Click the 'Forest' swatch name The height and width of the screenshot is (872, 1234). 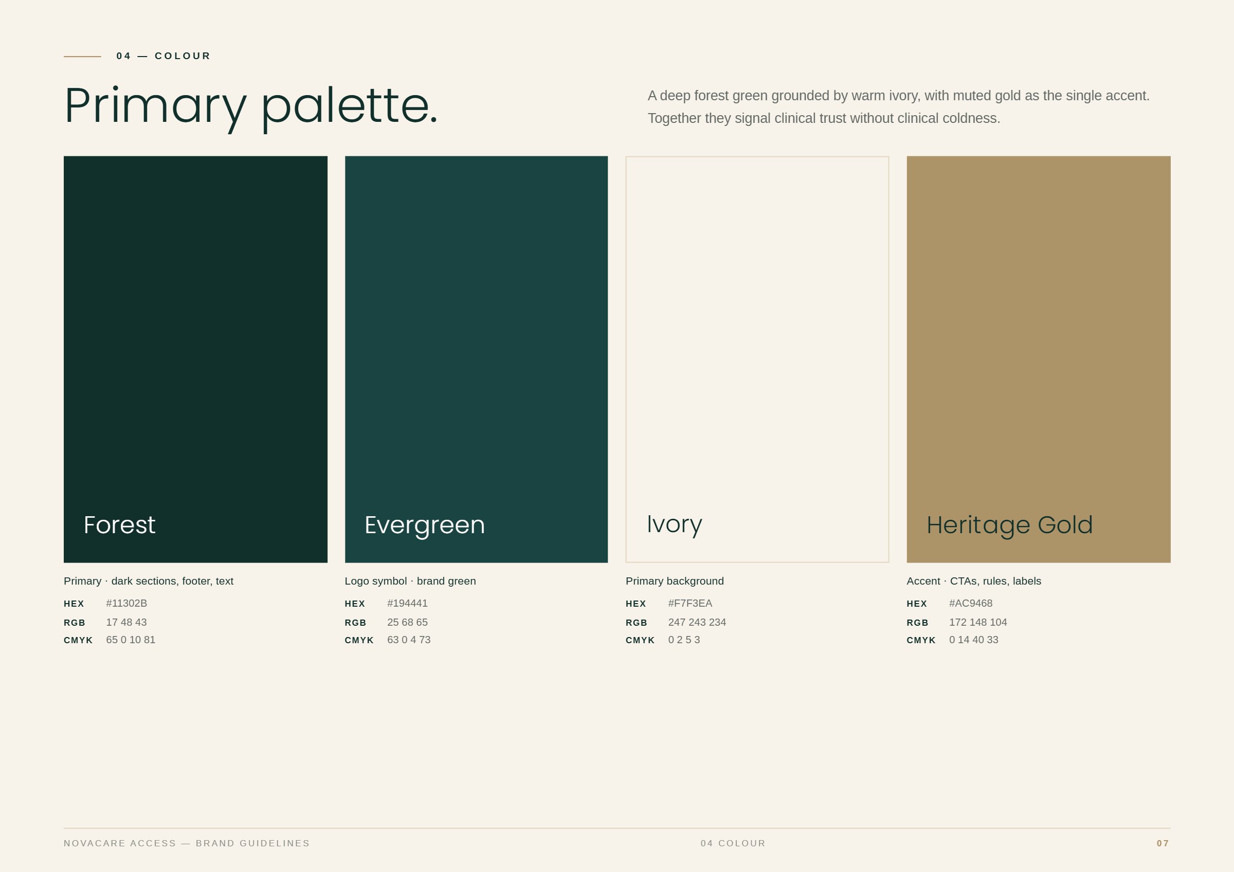(x=119, y=525)
